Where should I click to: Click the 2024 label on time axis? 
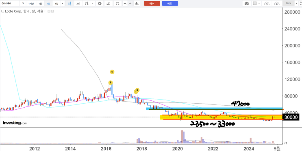click(x=249, y=148)
